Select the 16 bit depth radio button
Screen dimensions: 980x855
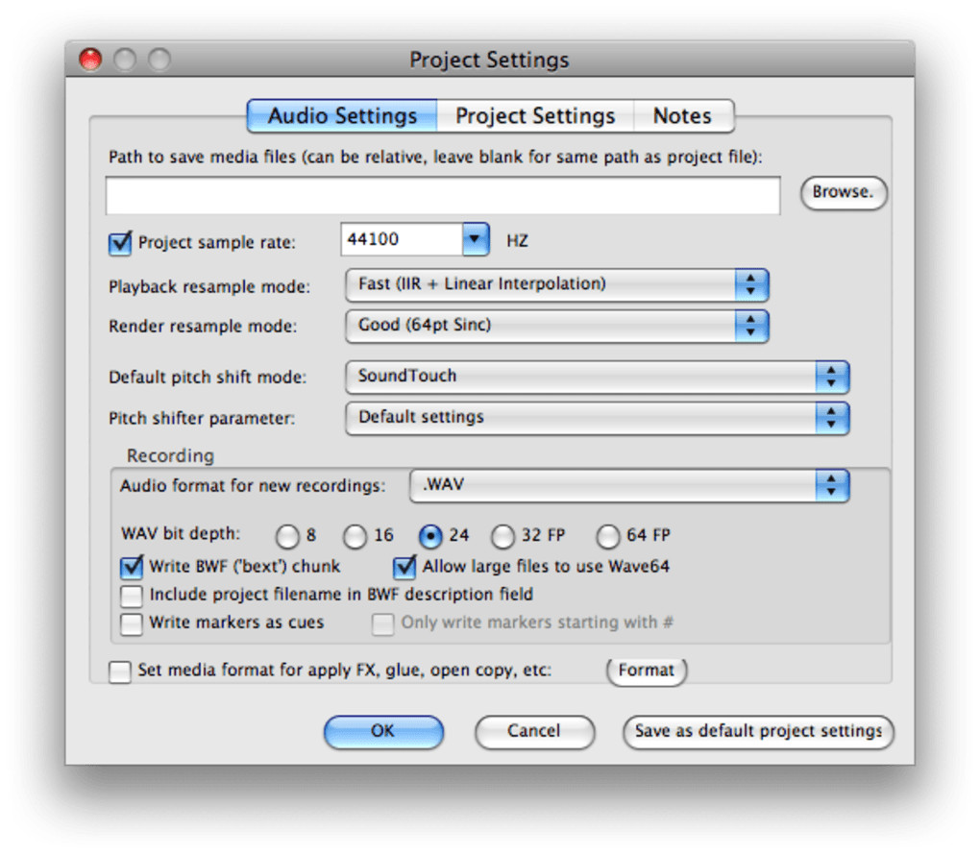pyautogui.click(x=355, y=536)
